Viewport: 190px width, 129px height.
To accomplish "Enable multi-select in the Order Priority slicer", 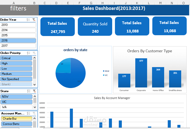I will point(28,53).
